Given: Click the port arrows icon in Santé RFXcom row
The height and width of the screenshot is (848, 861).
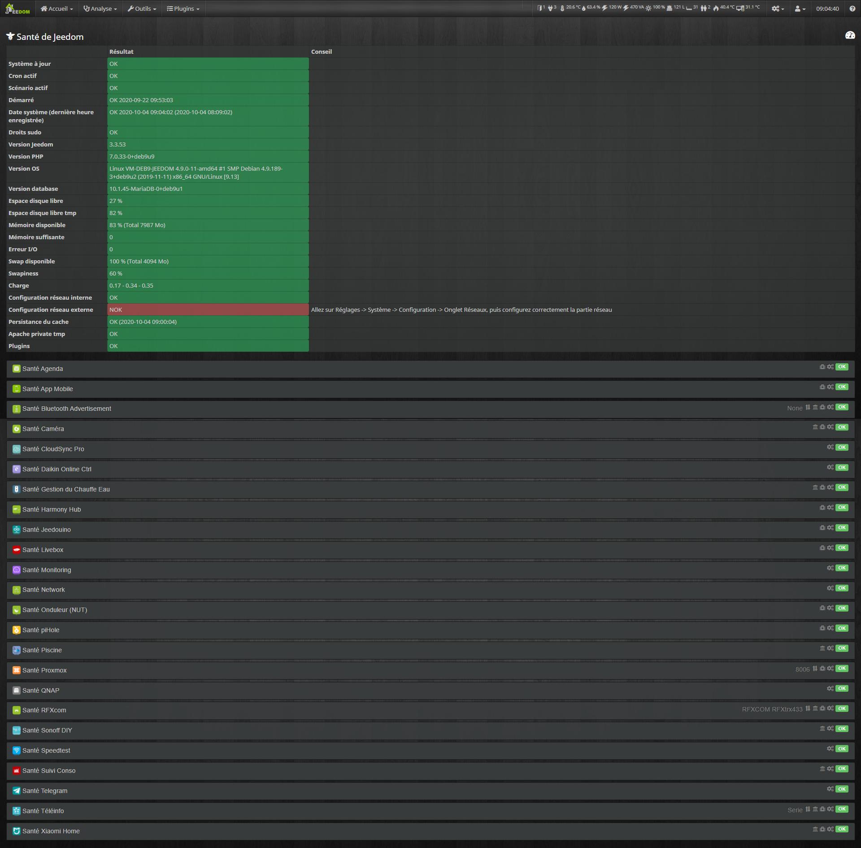Looking at the screenshot, I should 808,708.
